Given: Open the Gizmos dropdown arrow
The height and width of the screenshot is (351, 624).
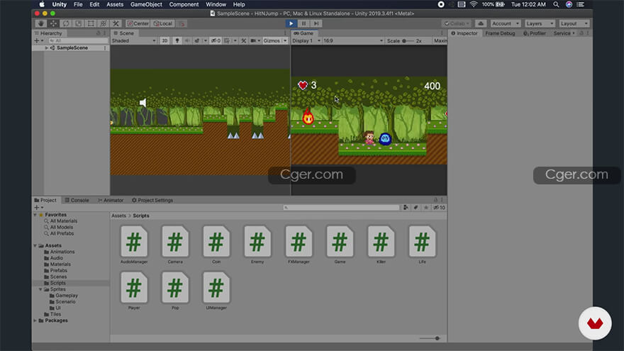Looking at the screenshot, I should (285, 40).
